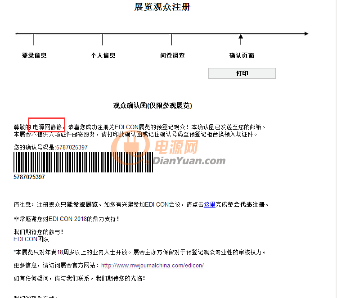Click the confirmation number text 您的确认号码是:5787025397
This screenshot has height=298, width=337.
50,147
